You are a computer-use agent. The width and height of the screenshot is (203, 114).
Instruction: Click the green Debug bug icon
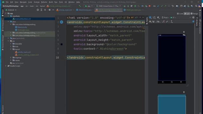click(x=135, y=6)
